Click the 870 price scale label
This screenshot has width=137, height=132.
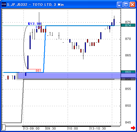128,39
